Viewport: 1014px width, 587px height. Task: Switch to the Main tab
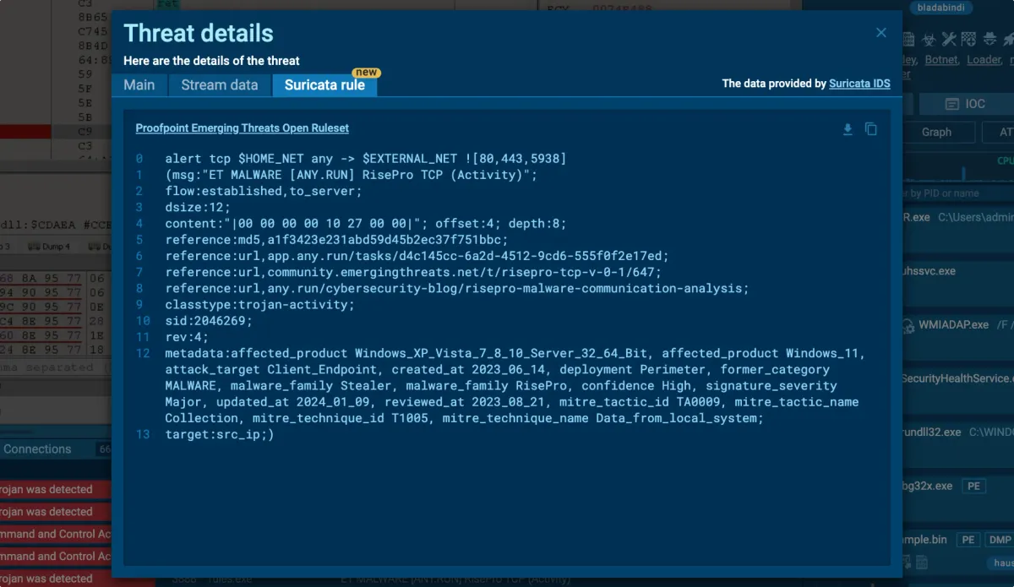(139, 84)
